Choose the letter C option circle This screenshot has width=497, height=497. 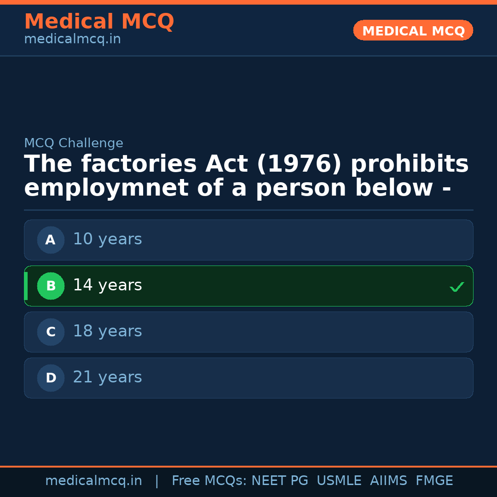tap(51, 332)
